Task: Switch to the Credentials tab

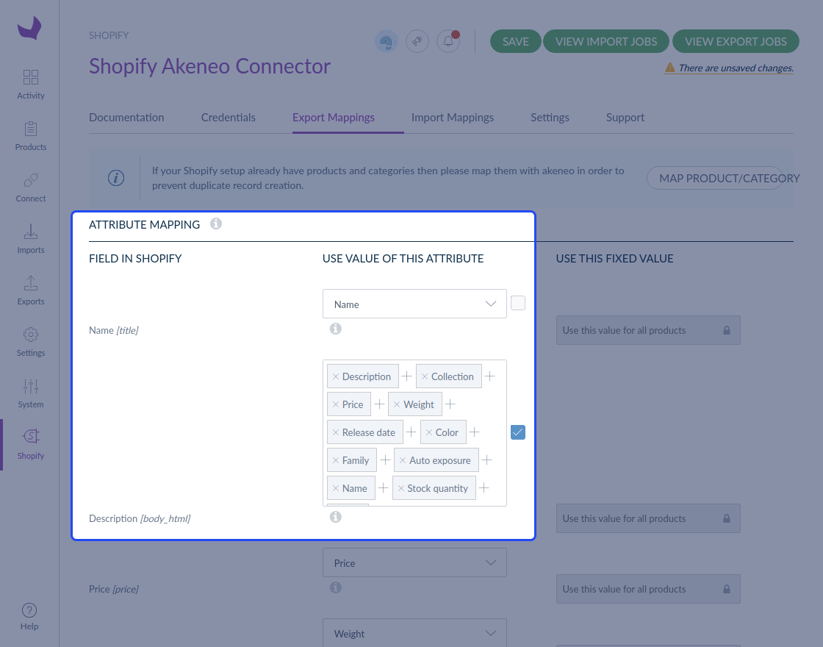Action: pos(229,118)
